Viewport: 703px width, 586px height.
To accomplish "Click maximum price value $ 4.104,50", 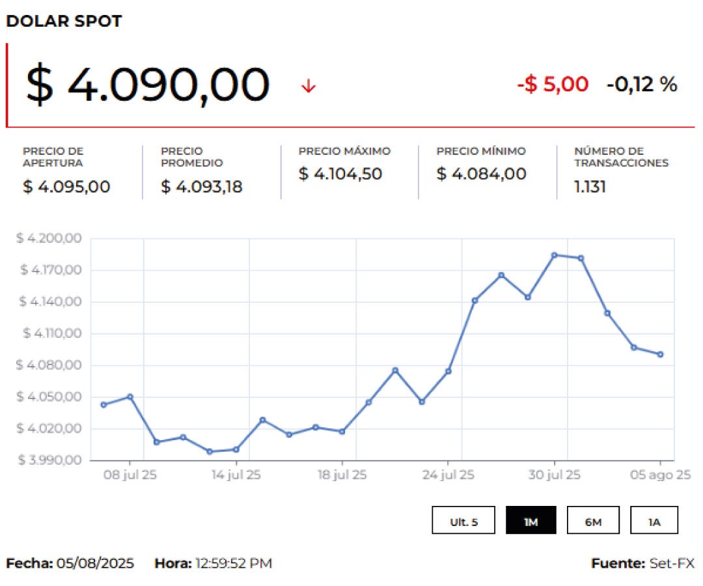I will pyautogui.click(x=340, y=174).
